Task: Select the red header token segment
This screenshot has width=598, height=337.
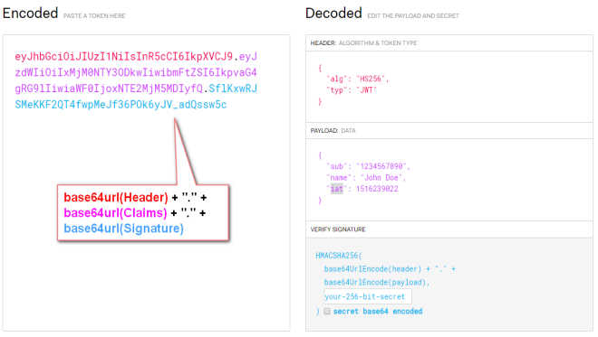Action: tap(123, 56)
